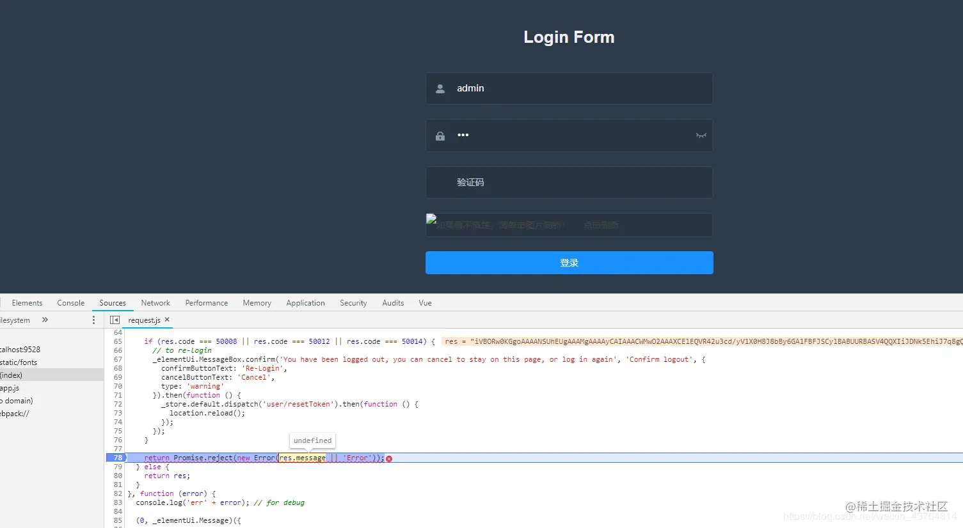This screenshot has height=528, width=963.
Task: Focus the password input field
Action: 569,136
